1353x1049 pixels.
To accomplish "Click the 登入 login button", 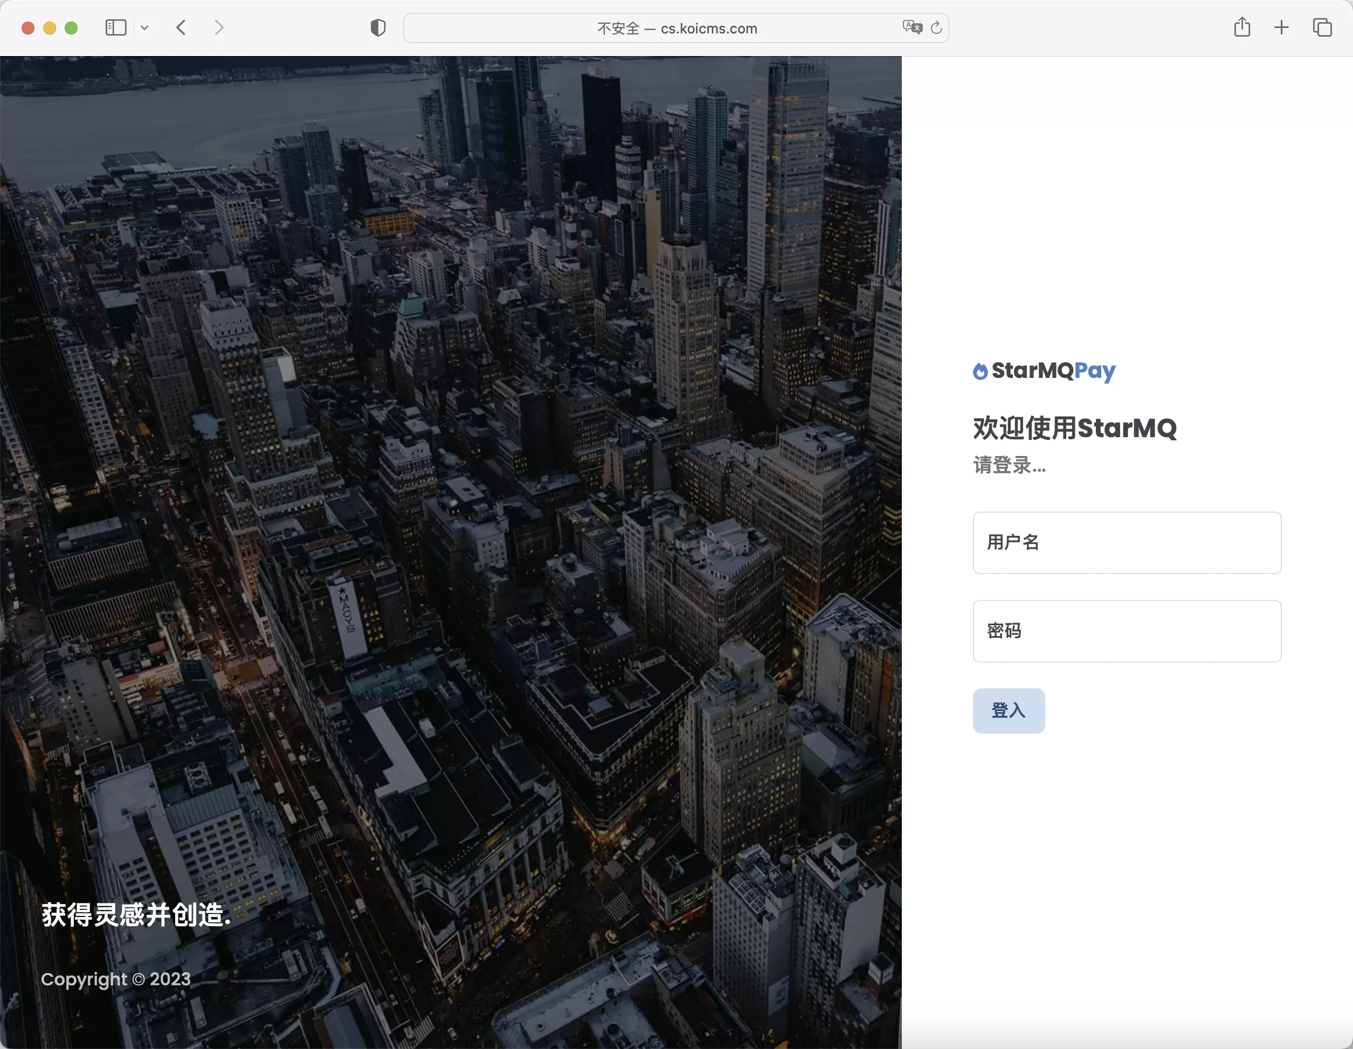I will coord(1008,710).
